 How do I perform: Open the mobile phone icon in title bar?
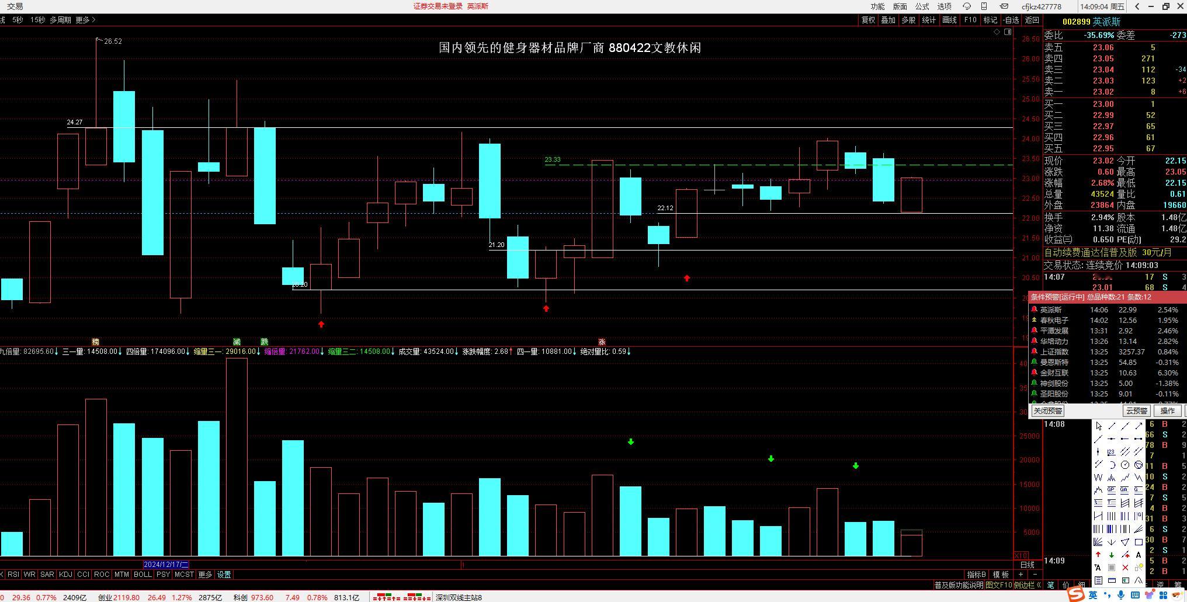[x=984, y=6]
